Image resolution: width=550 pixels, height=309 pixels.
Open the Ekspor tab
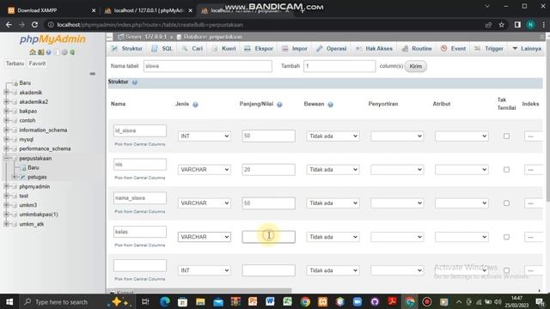click(259, 49)
